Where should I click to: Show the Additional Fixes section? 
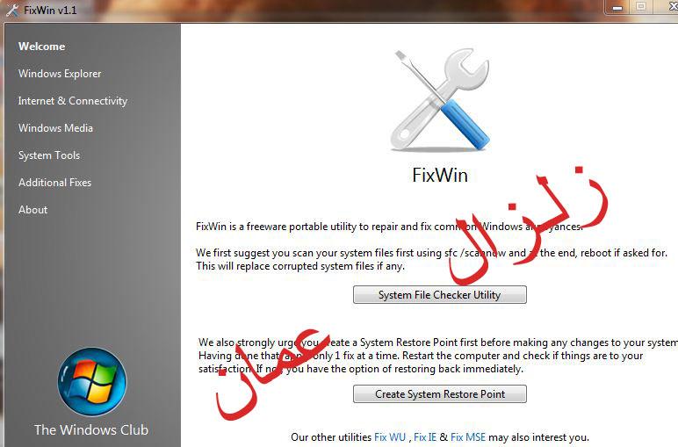click(55, 183)
